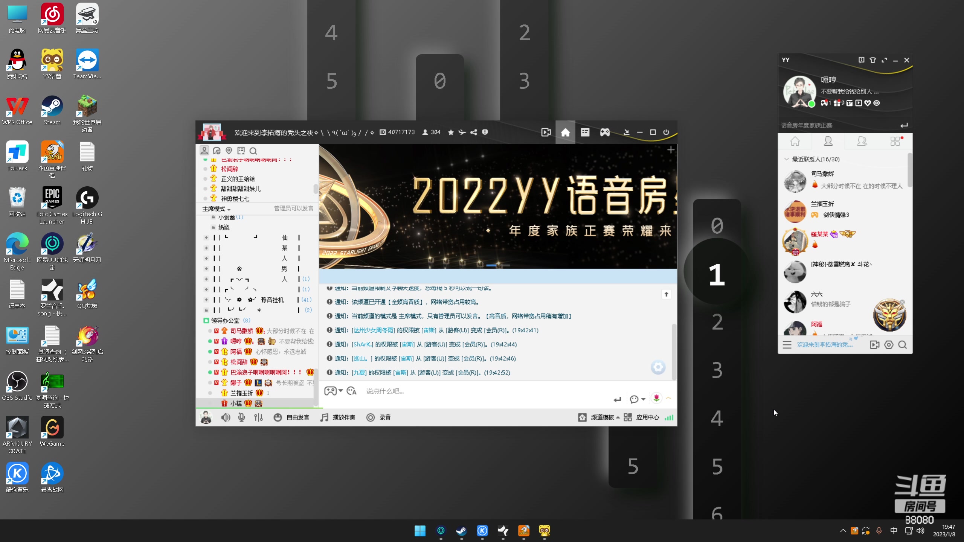Click the 说点什么吧 chat input field

[414, 391]
